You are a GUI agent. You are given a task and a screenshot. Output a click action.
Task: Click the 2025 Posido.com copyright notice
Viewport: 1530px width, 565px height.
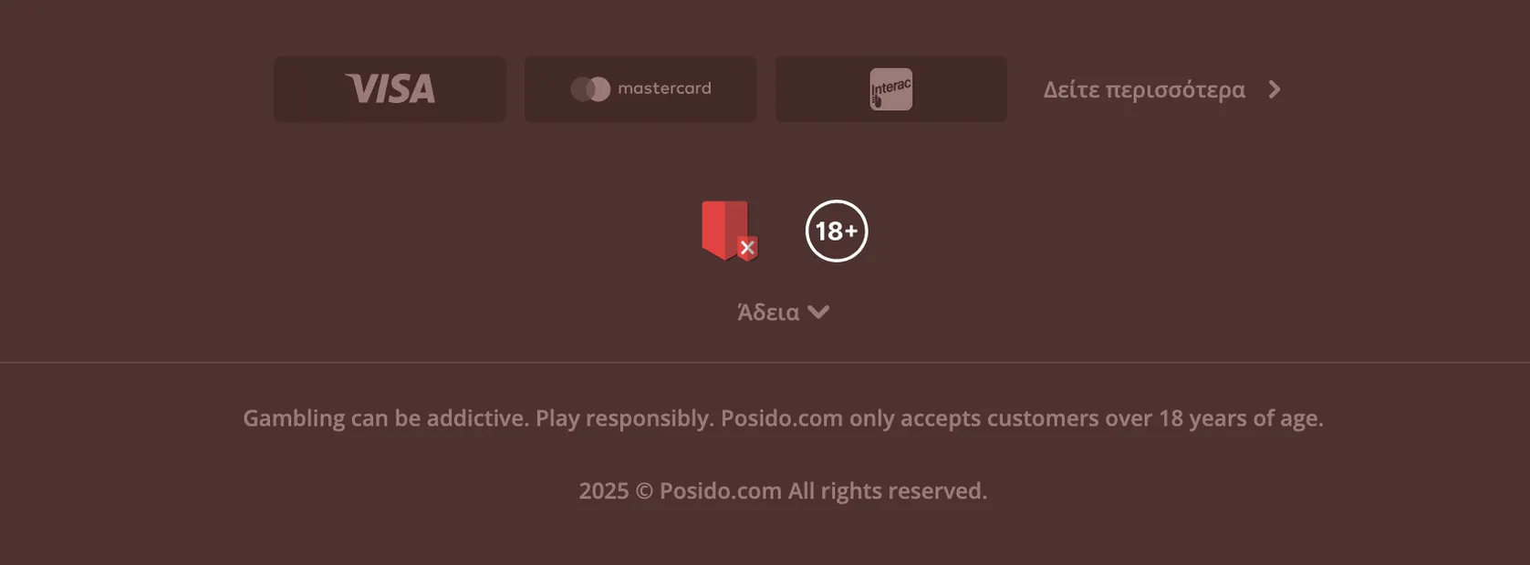coord(783,490)
